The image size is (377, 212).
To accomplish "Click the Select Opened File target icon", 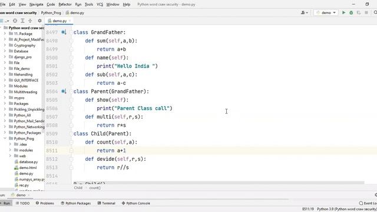I will pos(15,21).
